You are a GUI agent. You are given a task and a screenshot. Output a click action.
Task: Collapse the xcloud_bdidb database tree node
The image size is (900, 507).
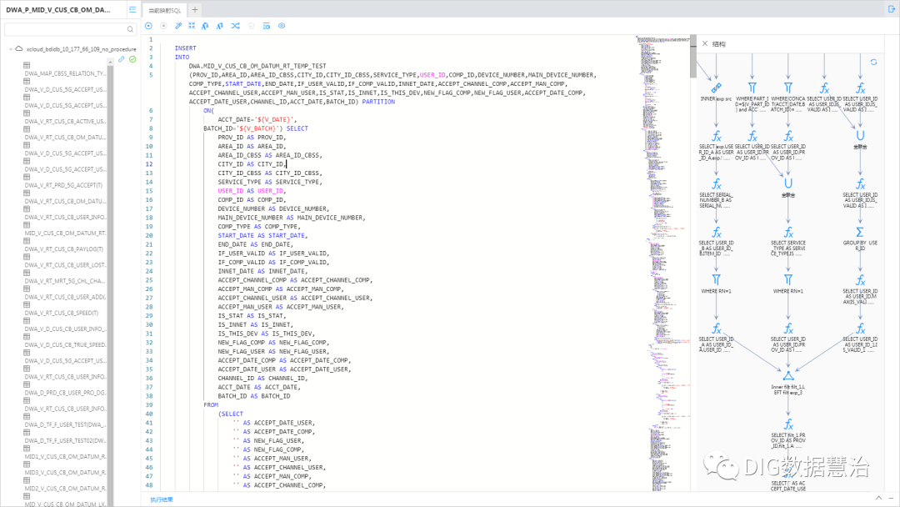pyautogui.click(x=11, y=49)
